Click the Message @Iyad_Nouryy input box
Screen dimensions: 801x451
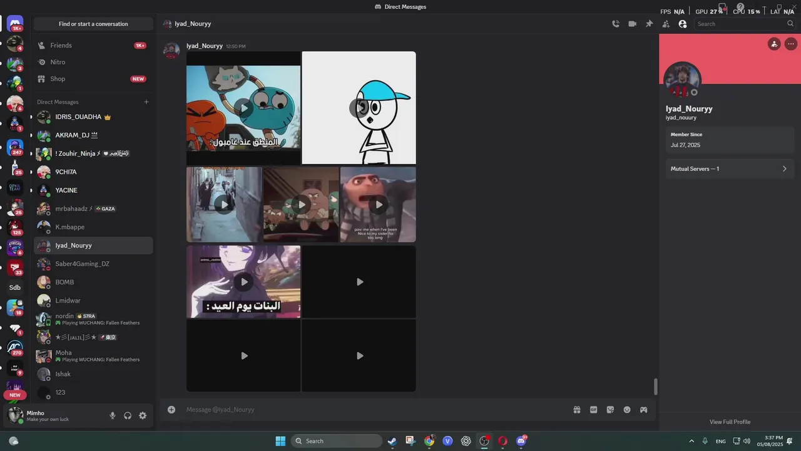coord(375,410)
